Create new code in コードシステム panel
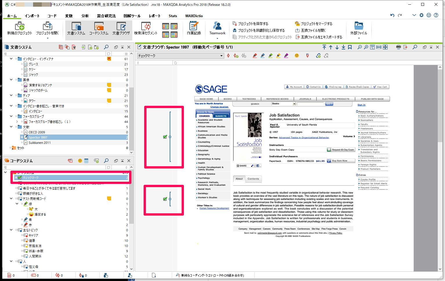Screen dimensions: 445x281 coord(96,161)
